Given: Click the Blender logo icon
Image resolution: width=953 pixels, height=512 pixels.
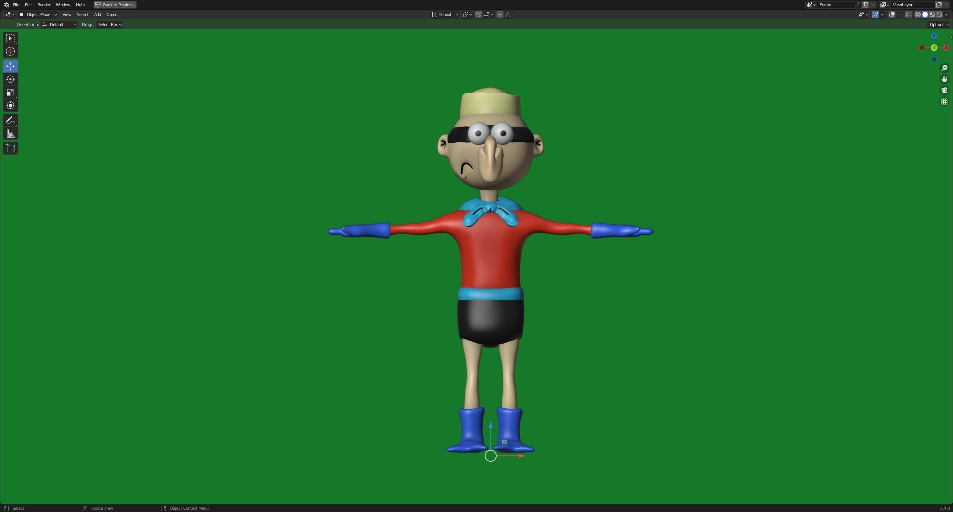Looking at the screenshot, I should click(6, 5).
